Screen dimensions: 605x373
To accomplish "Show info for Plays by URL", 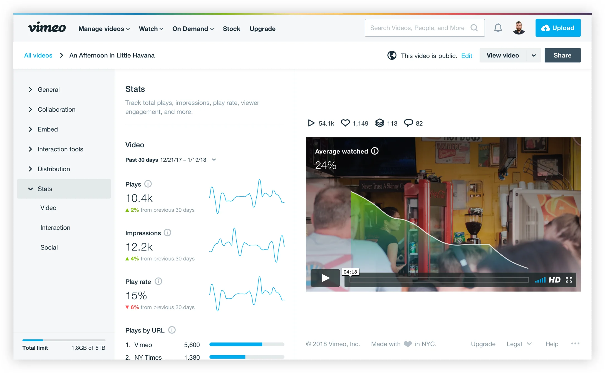I will [172, 330].
